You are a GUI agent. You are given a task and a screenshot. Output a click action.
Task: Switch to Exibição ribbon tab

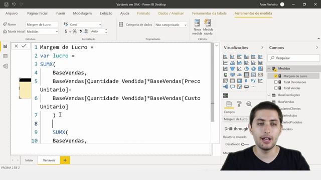point(106,13)
